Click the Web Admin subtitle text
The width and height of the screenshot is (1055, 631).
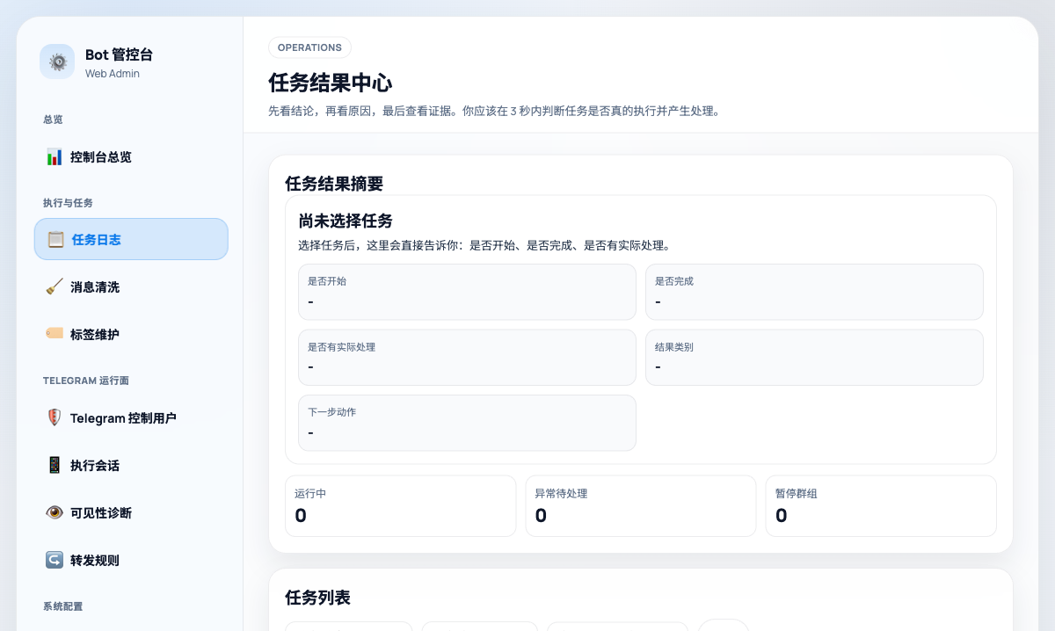point(113,74)
